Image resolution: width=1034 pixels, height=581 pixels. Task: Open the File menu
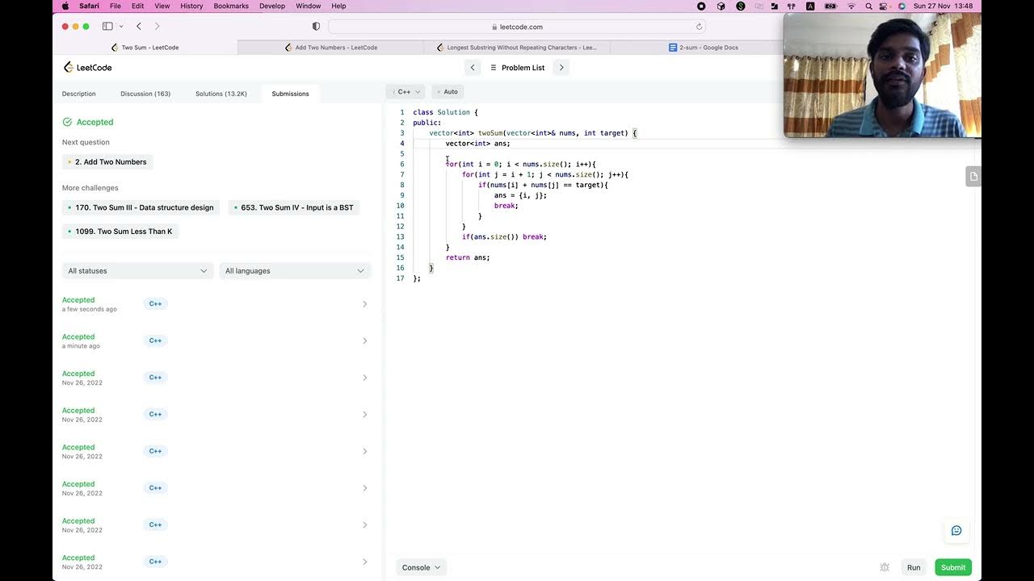click(116, 6)
